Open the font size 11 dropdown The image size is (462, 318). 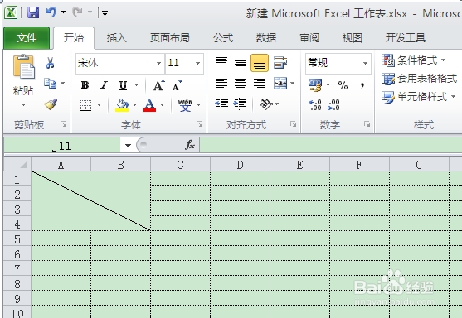tap(197, 63)
